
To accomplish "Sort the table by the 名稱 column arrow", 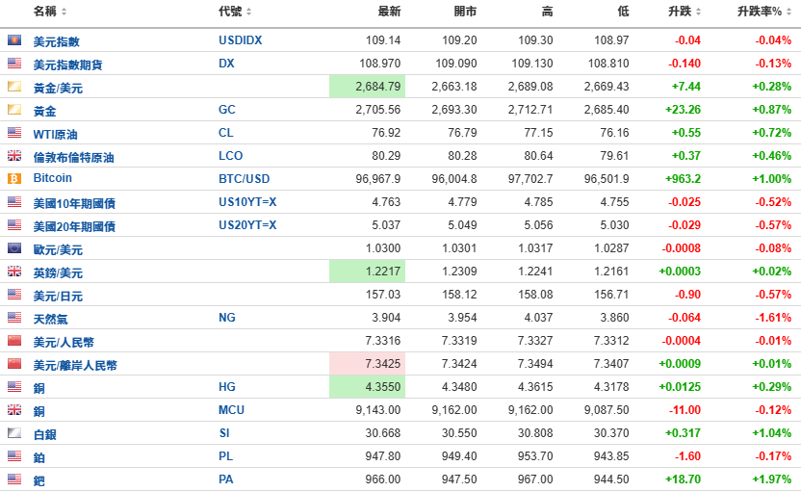I will [x=65, y=13].
